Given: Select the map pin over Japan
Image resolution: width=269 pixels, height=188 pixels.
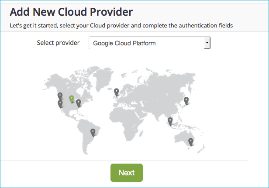Looking at the screenshot, I should click(186, 100).
